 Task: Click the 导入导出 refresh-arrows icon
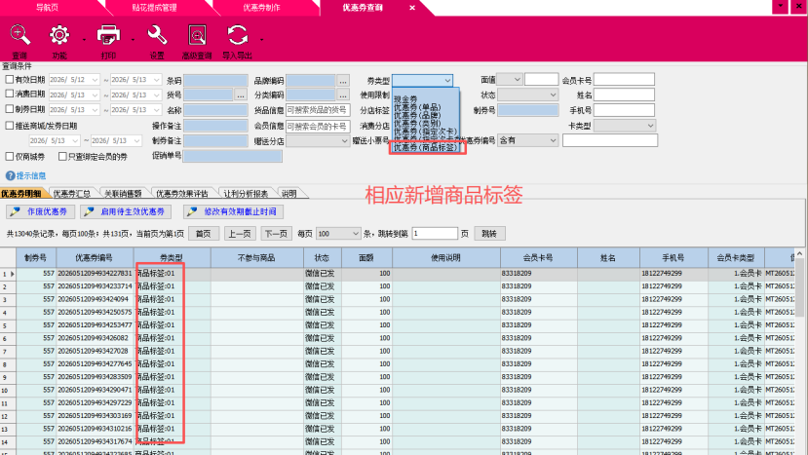pos(237,35)
